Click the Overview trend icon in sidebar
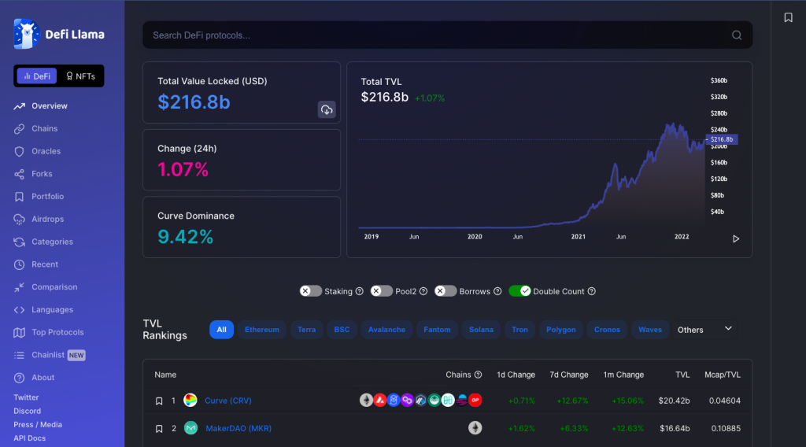The width and height of the screenshot is (806, 447). [x=19, y=105]
